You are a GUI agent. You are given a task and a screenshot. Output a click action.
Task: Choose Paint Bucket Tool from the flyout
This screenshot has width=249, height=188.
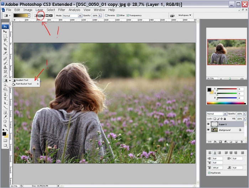(24, 84)
